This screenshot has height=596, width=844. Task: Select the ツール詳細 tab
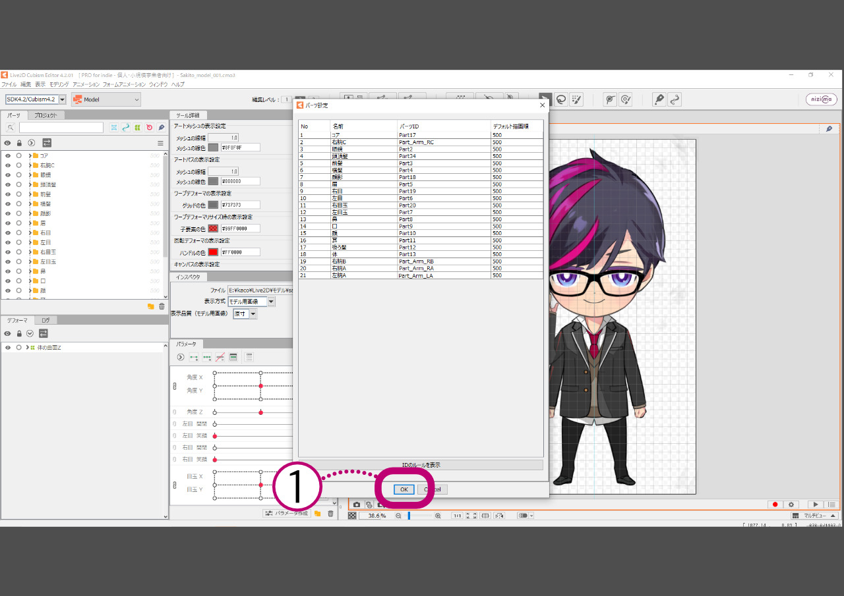(x=188, y=115)
